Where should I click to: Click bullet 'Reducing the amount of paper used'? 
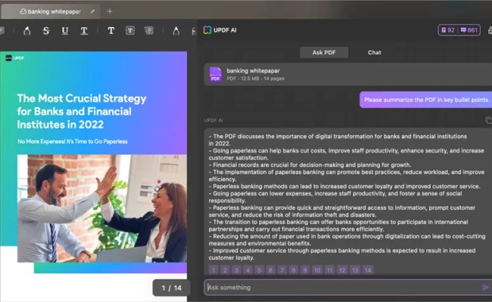pyautogui.click(x=347, y=240)
